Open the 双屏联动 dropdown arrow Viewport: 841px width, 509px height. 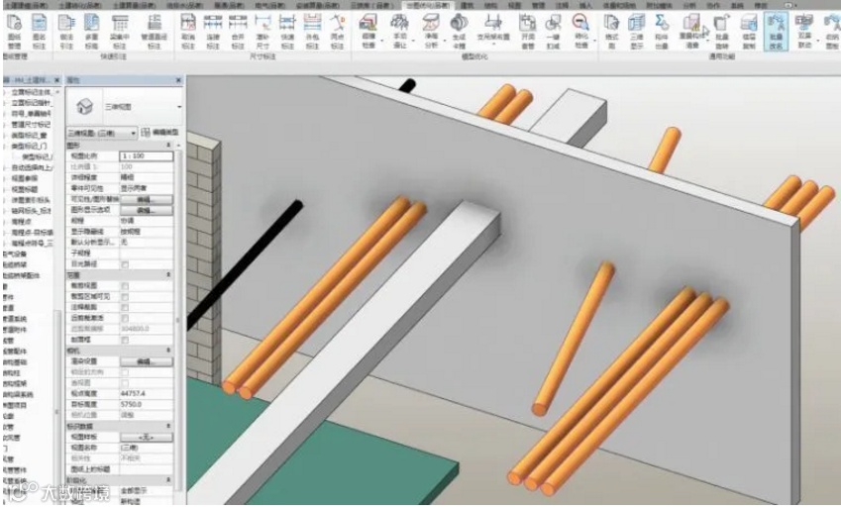pos(818,42)
